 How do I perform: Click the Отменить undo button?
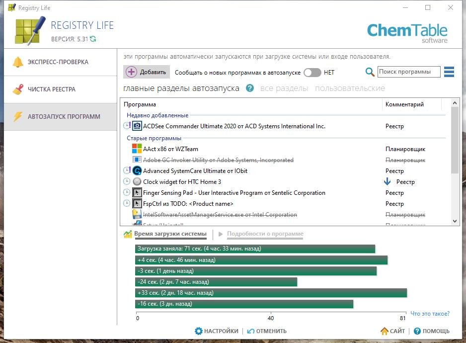tap(267, 331)
